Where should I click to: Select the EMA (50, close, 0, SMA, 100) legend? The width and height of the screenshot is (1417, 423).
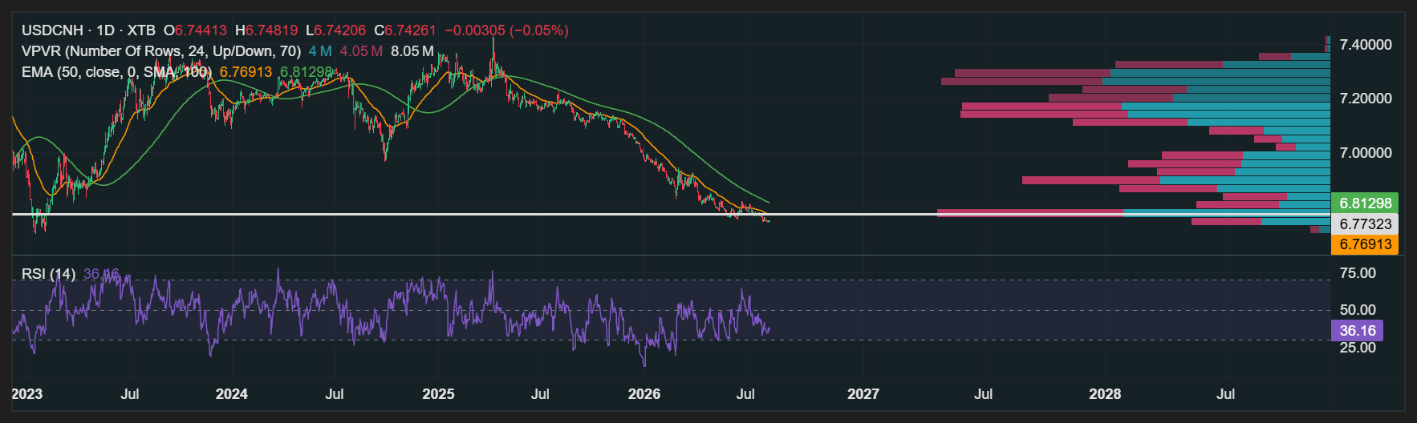point(116,72)
